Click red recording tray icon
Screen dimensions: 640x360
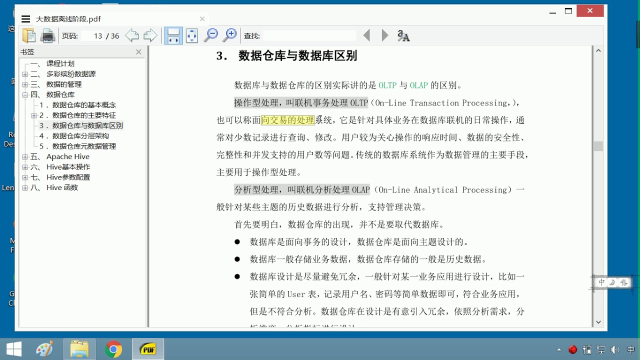(x=573, y=349)
